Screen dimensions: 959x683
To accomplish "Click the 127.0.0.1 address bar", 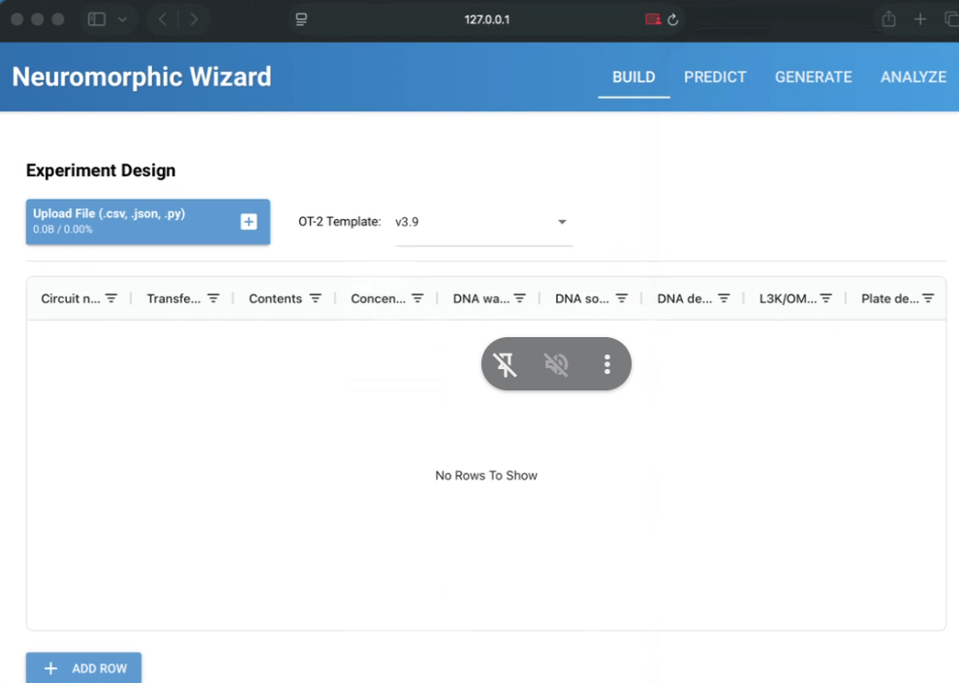I will click(x=487, y=19).
